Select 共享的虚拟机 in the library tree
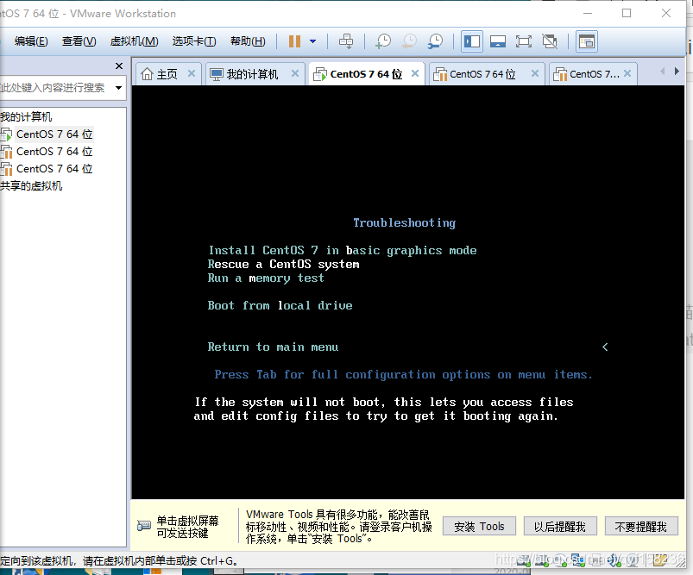Screen dimensions: 693x575 click(31, 185)
